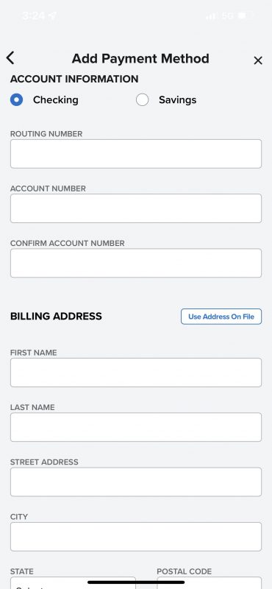Tap the location arrow in status bar

point(52,15)
